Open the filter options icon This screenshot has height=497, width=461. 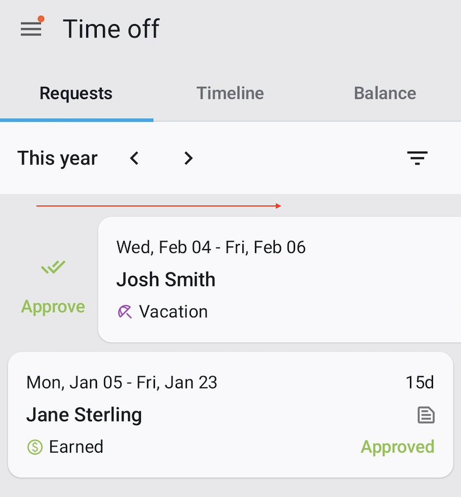tap(417, 158)
